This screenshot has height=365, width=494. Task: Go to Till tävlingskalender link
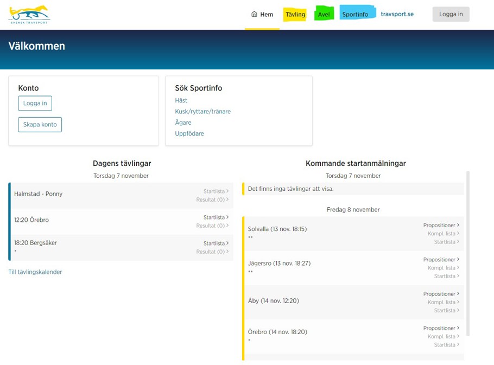click(x=35, y=272)
